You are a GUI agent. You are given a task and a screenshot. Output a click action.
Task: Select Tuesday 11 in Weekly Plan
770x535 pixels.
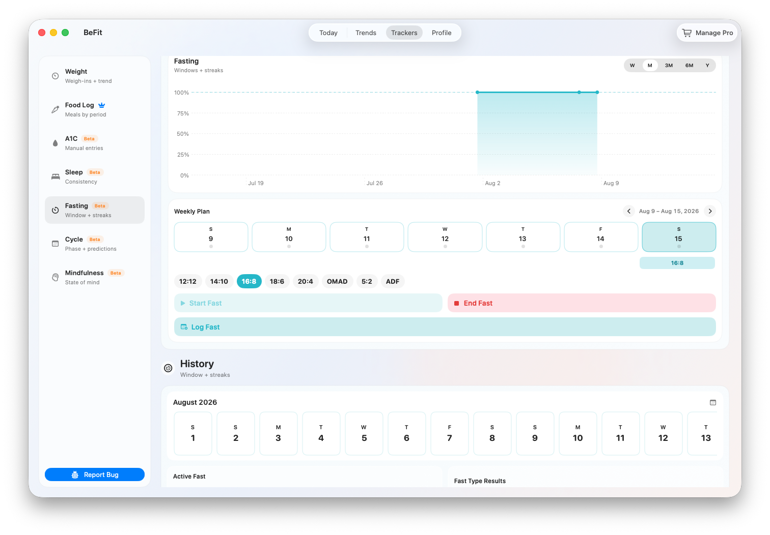click(x=367, y=237)
